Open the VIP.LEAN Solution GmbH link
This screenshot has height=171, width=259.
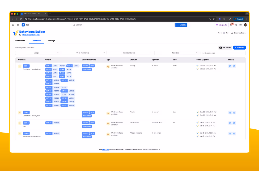[x=31, y=35]
